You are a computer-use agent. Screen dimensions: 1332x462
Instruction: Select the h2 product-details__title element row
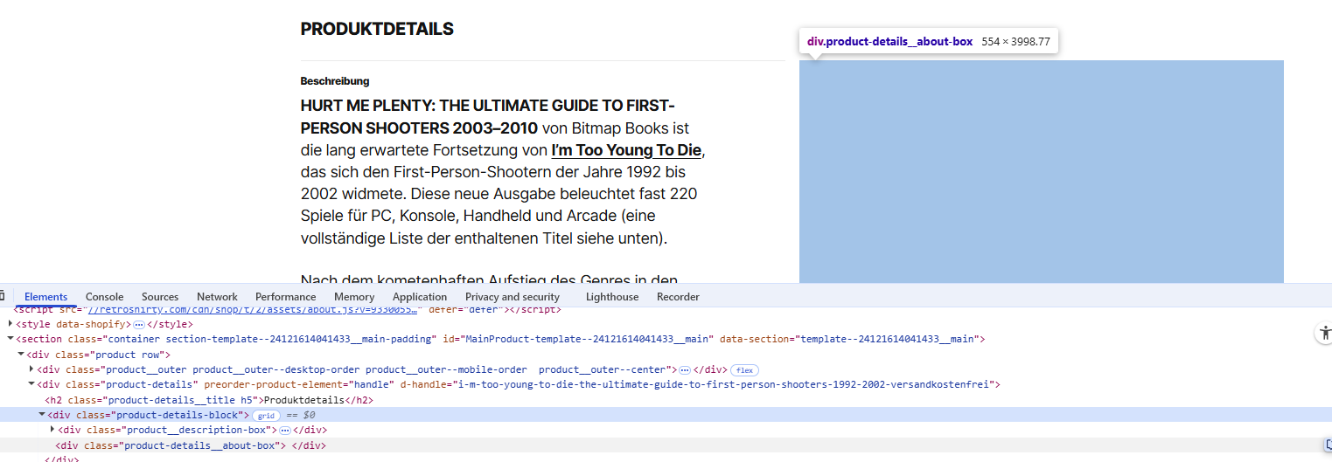click(209, 400)
